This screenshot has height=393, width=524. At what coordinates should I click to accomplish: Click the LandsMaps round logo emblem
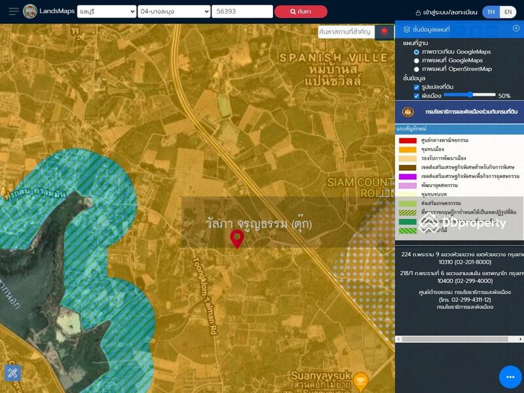[x=30, y=11]
